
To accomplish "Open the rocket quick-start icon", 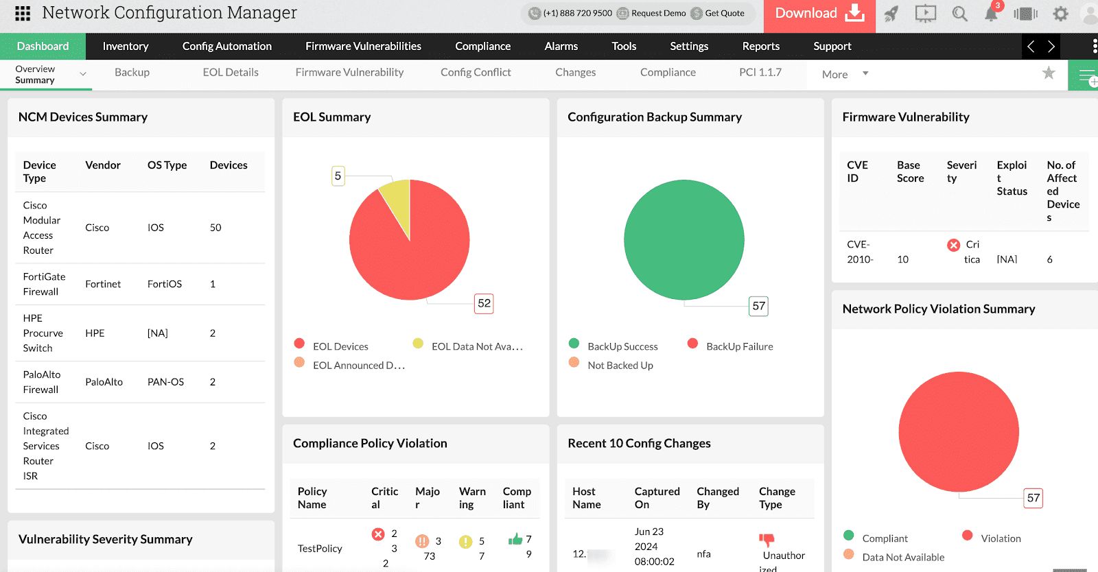I will coord(891,13).
